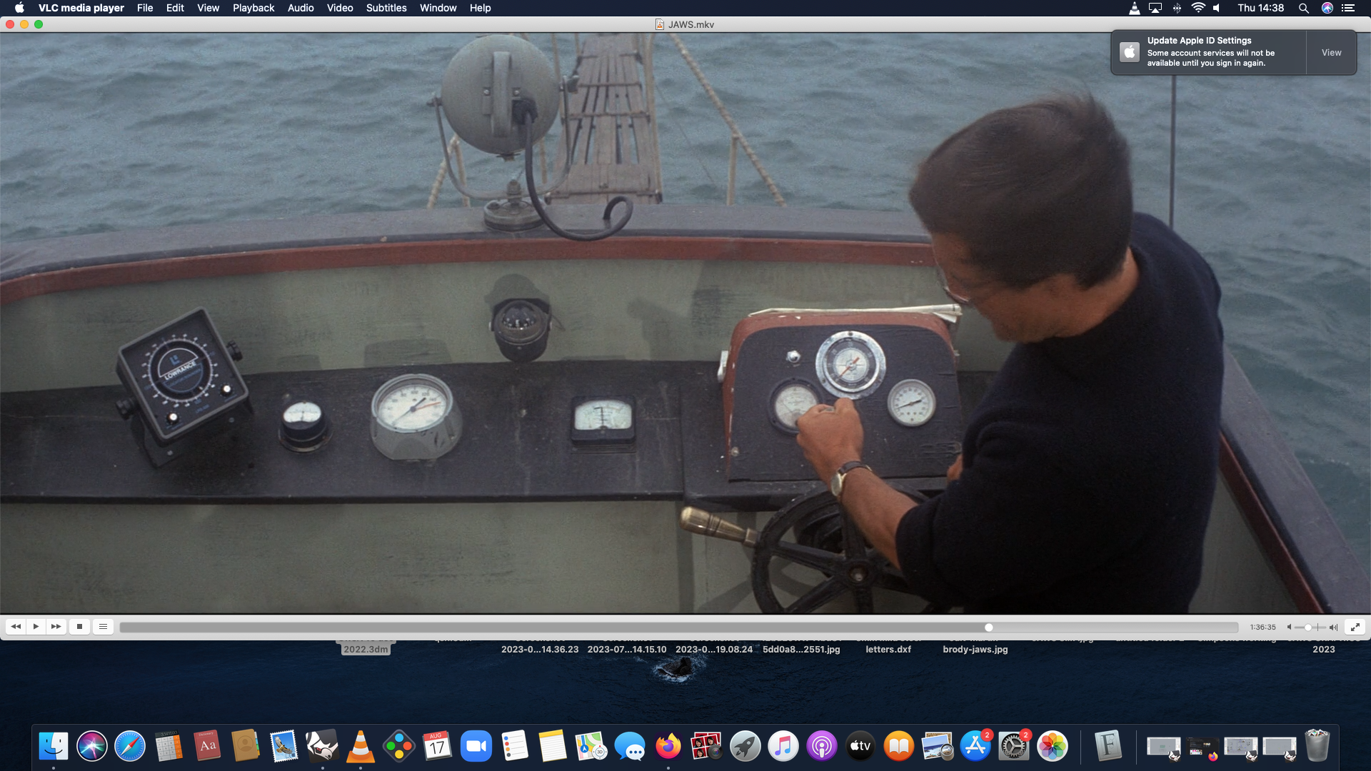
Task: Open Calculator from the Dock
Action: pos(169,747)
